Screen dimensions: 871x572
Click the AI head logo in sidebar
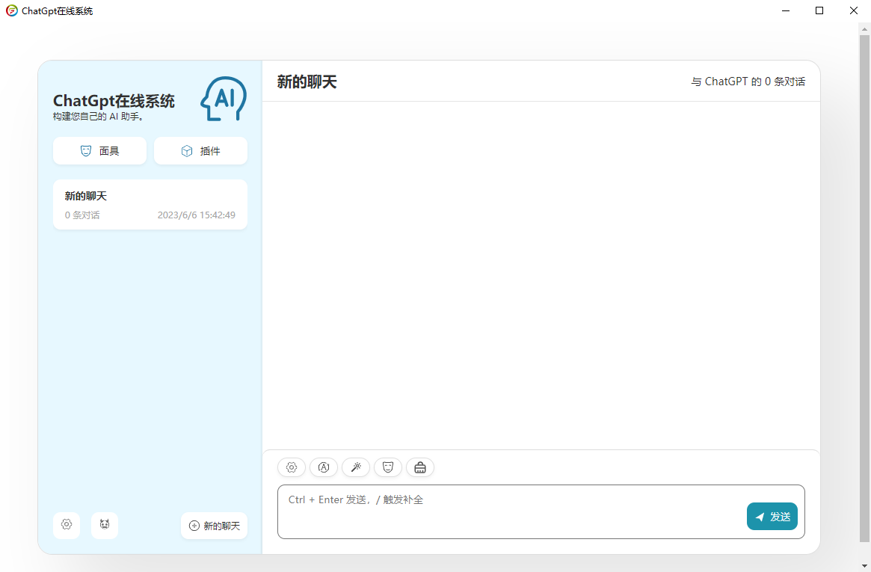point(224,99)
